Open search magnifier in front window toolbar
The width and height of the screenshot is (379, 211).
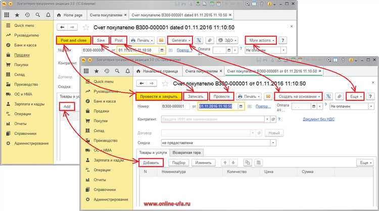pos(117,71)
